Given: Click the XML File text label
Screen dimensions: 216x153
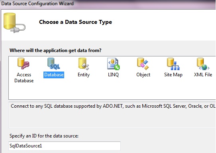Looking at the screenshot, I should point(203,75).
